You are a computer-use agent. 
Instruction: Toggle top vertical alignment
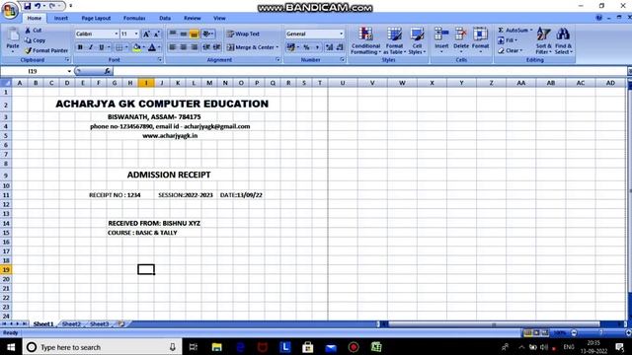point(173,34)
